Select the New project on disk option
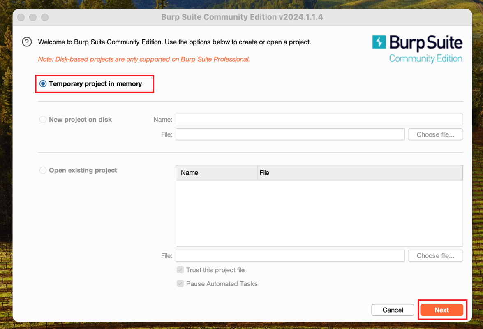The image size is (483, 329). pos(43,120)
